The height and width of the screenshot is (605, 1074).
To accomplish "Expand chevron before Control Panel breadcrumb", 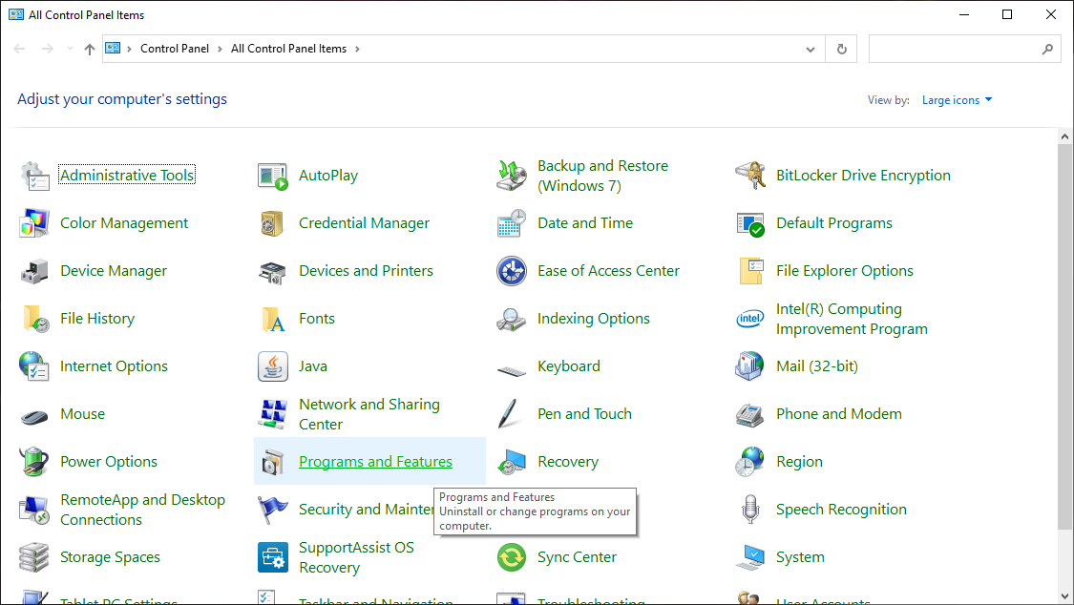I will point(129,50).
